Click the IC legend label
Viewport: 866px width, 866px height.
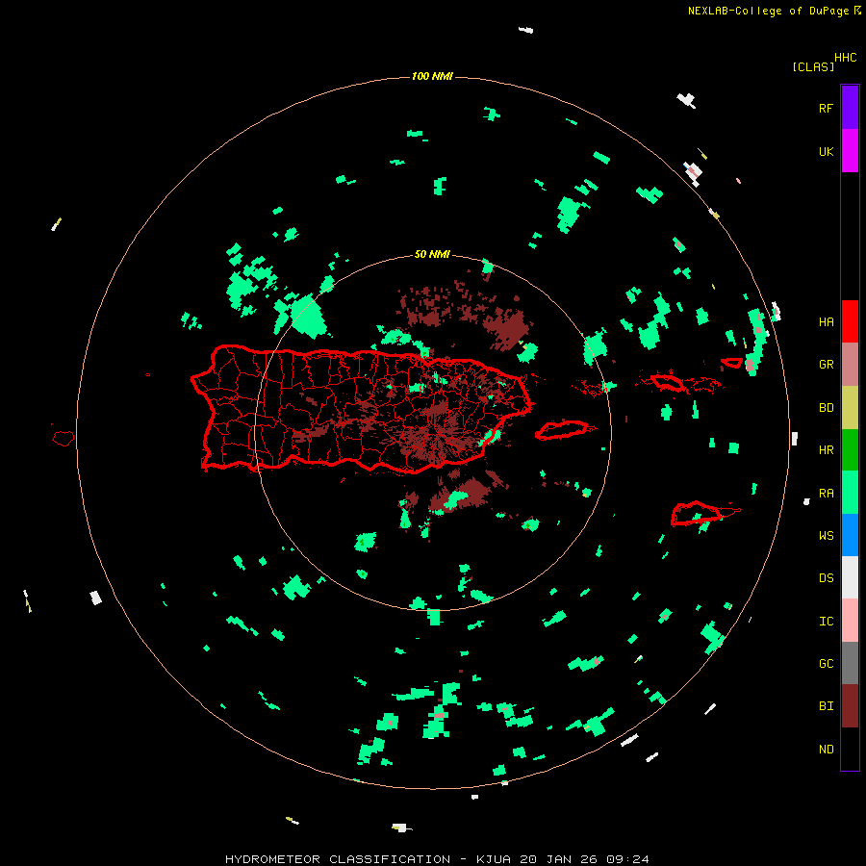click(x=826, y=621)
